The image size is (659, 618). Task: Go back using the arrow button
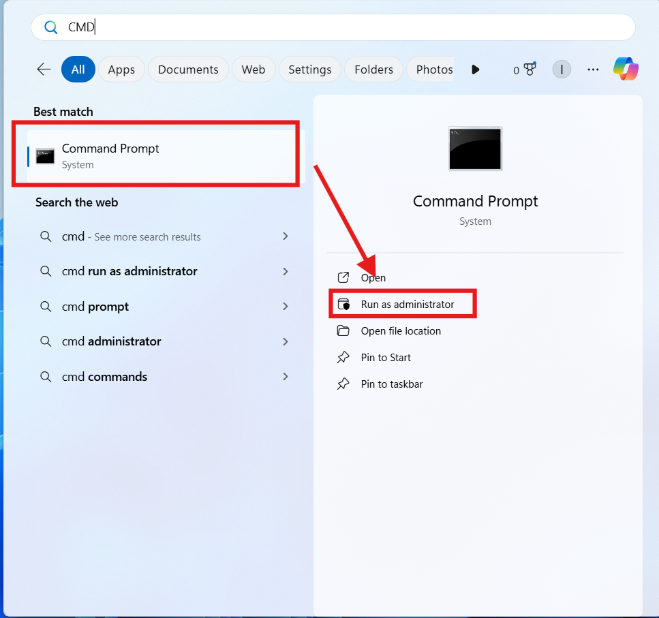coord(43,69)
